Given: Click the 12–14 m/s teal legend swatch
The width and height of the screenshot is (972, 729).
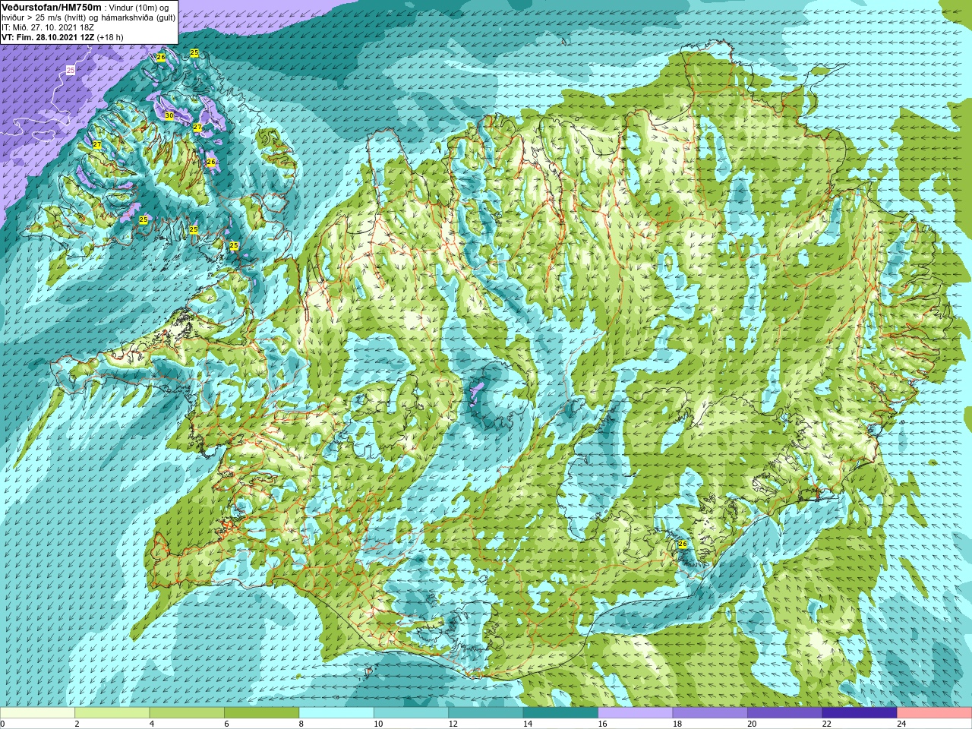Looking at the screenshot, I should tap(486, 713).
